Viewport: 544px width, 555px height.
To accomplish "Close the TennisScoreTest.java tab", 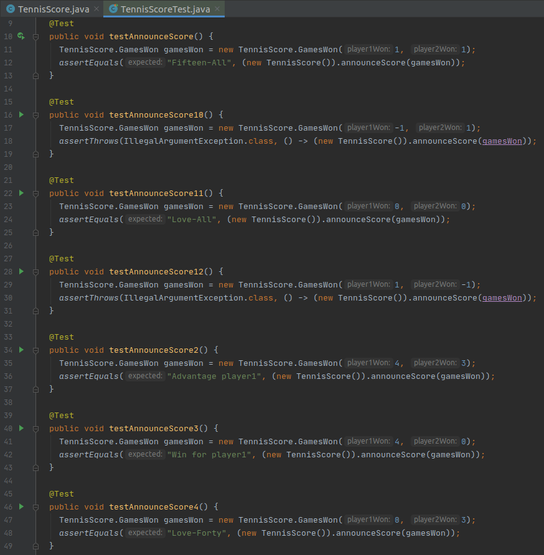I will pos(217,9).
